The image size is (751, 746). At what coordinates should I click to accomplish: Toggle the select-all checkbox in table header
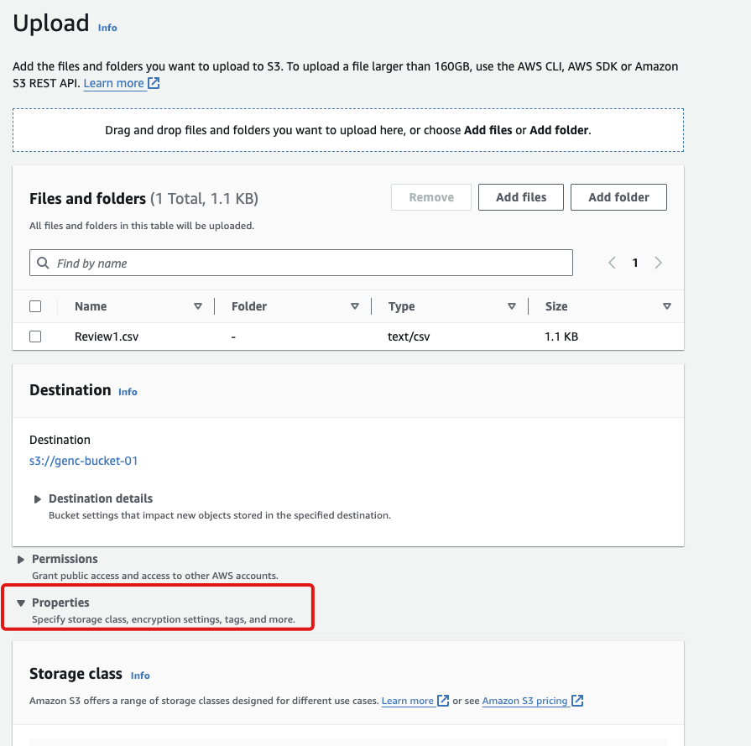click(x=35, y=306)
